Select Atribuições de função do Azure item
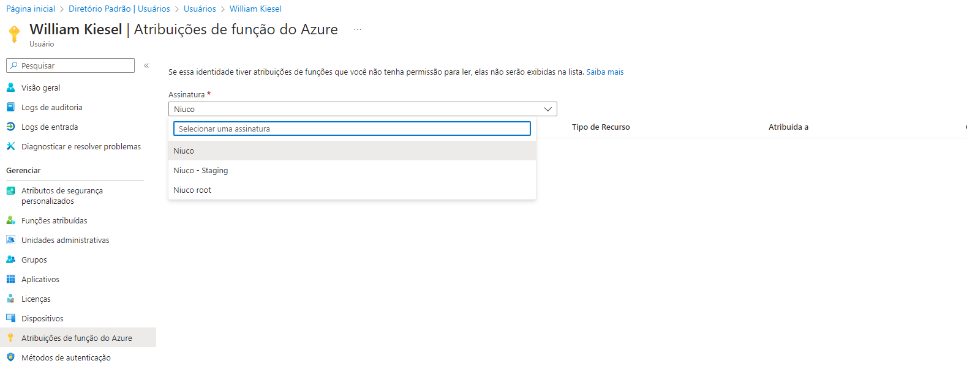Image resolution: width=967 pixels, height=377 pixels. (x=78, y=338)
